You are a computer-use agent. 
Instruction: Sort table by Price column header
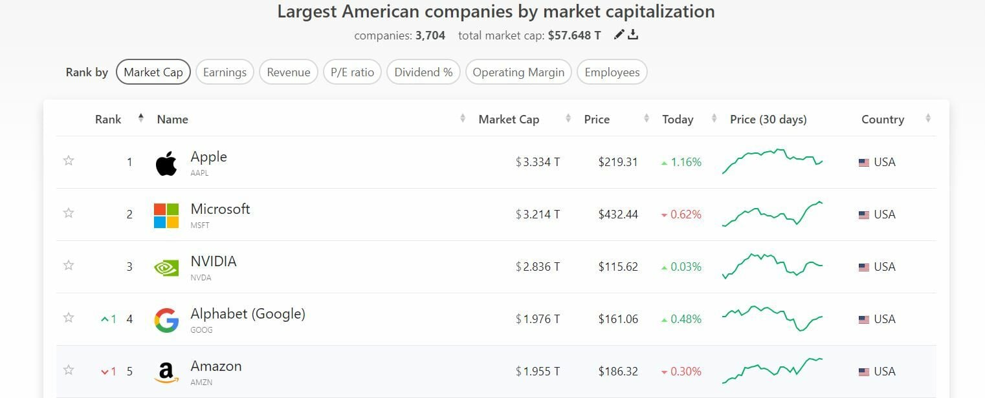597,120
